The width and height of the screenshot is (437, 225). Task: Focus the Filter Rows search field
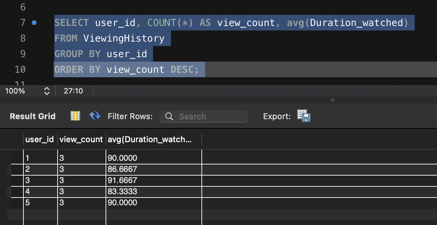pyautogui.click(x=210, y=117)
